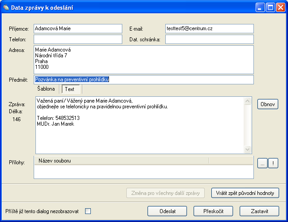Focus the E-mail address field
Image resolution: width=288 pixels, height=222 pixels.
tap(209, 28)
